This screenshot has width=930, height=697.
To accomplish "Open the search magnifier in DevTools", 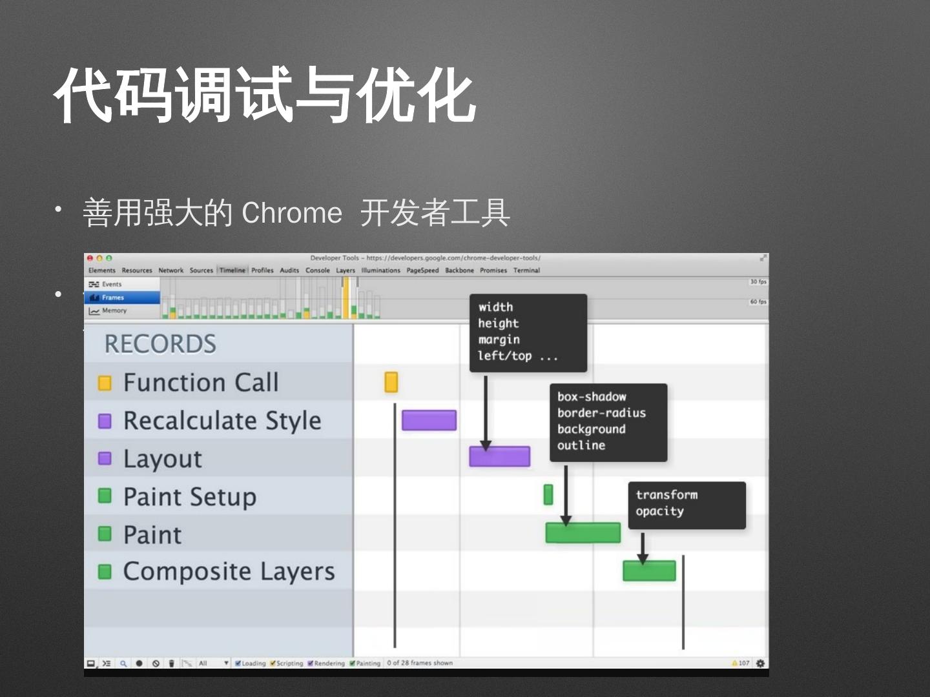I will tap(123, 663).
